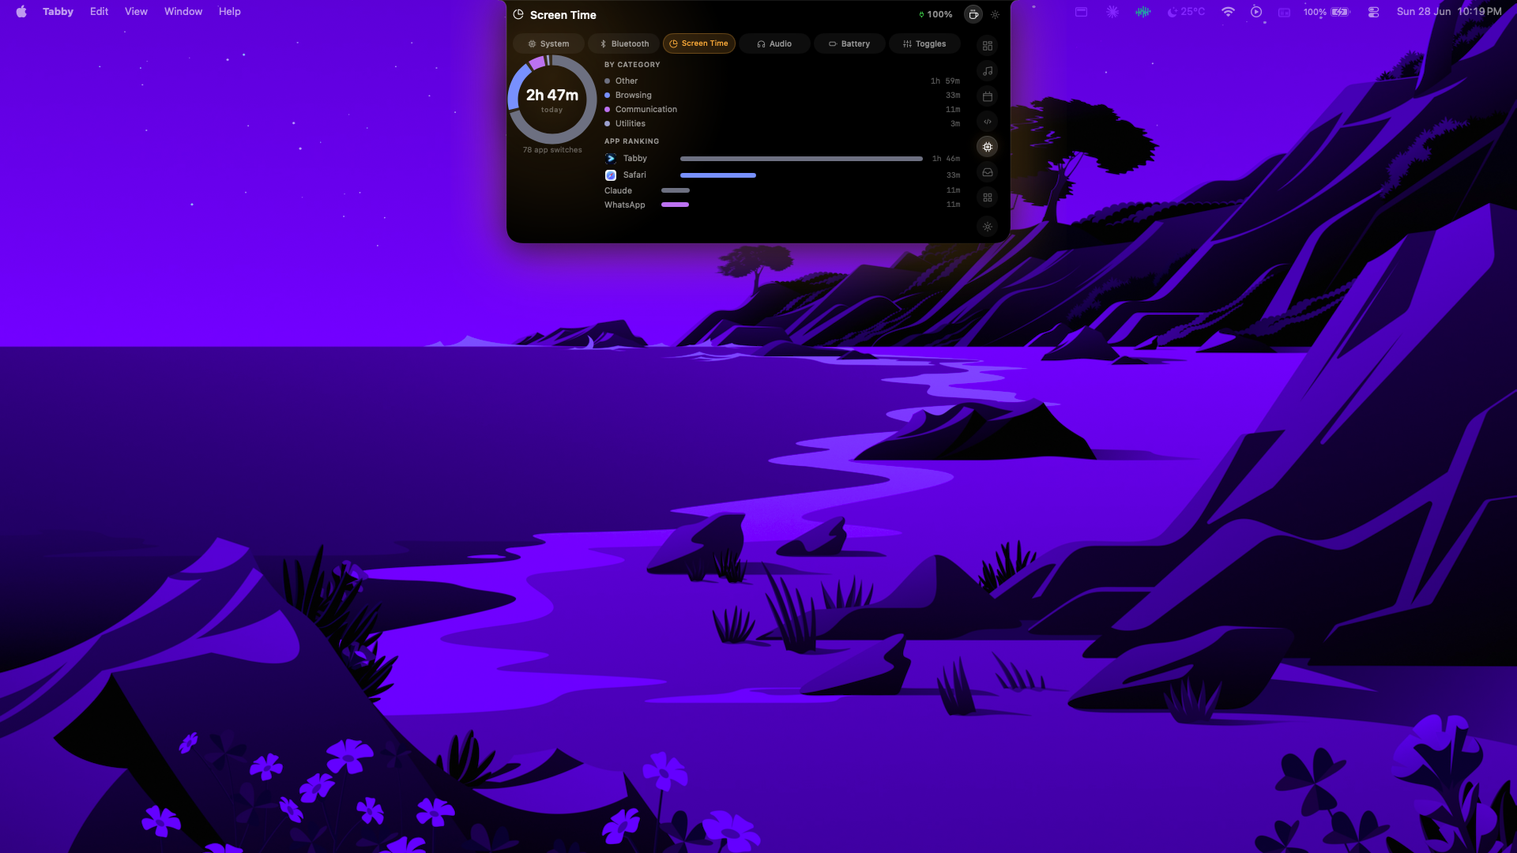Open the music note sidebar section
Image resolution: width=1517 pixels, height=853 pixels.
pos(988,71)
